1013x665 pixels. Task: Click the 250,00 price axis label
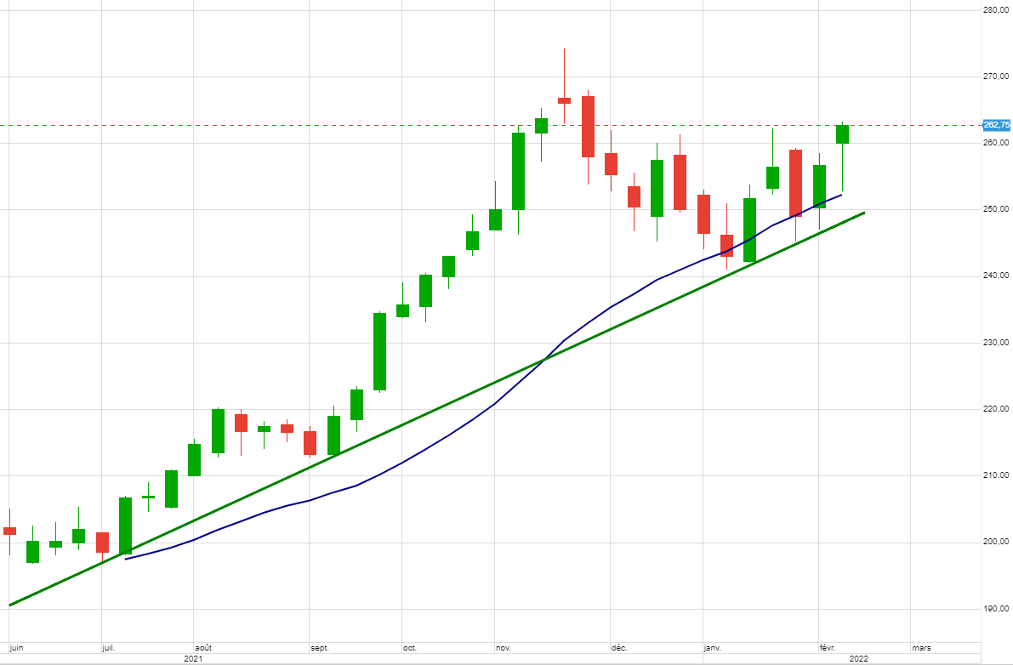tap(995, 209)
